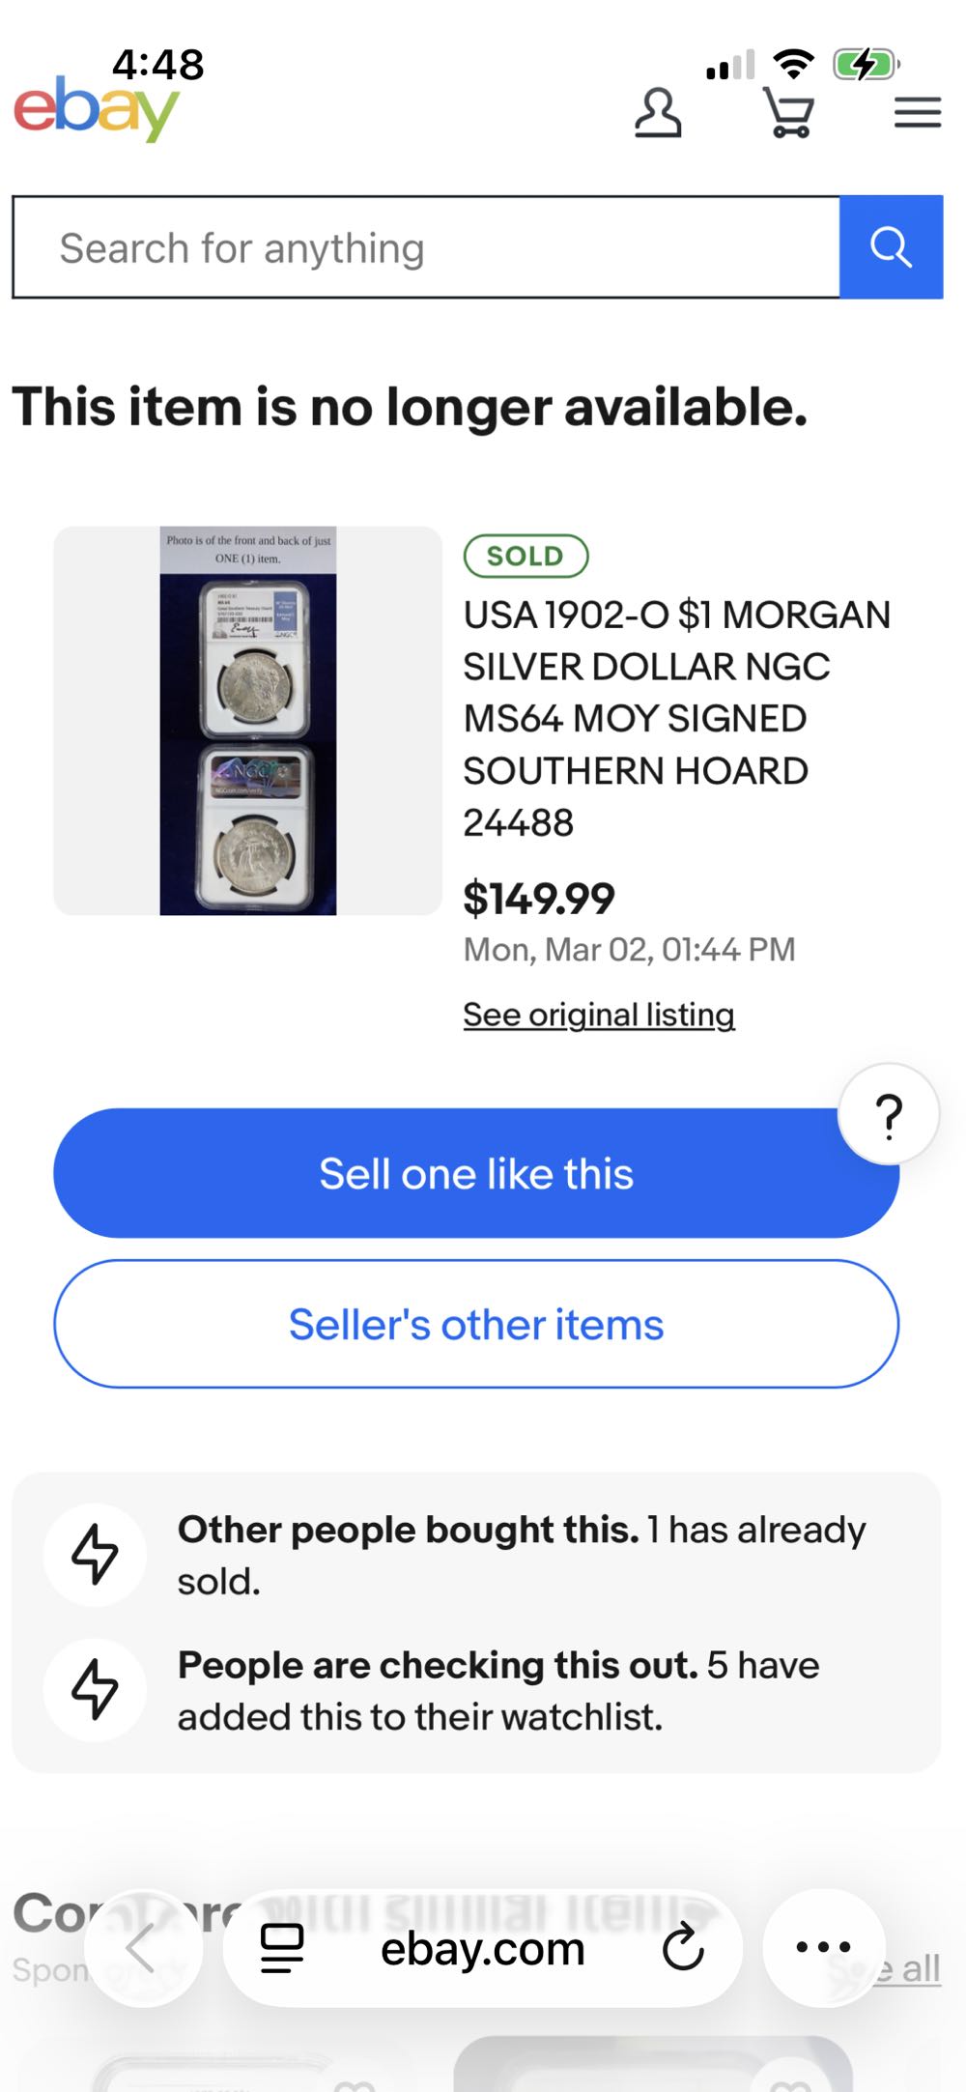Tap the battery icon in the status bar
This screenshot has height=2092, width=966.
click(866, 65)
